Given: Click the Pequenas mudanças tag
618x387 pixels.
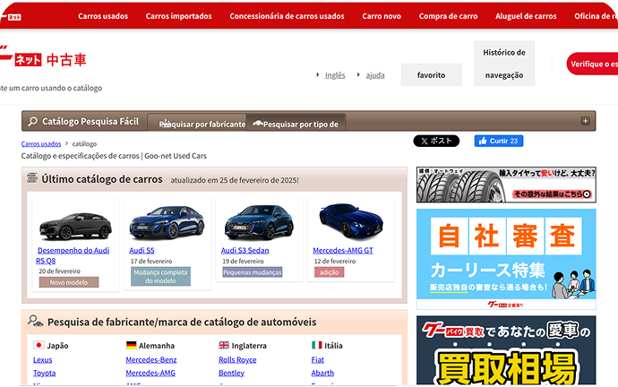Looking at the screenshot, I should click(253, 272).
